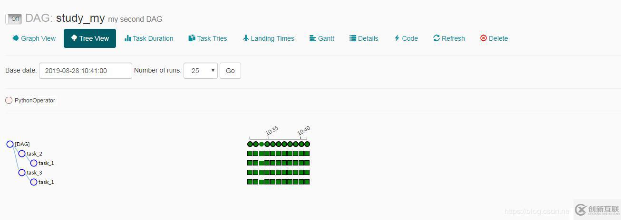Collapse the task_2 tree node

point(22,154)
